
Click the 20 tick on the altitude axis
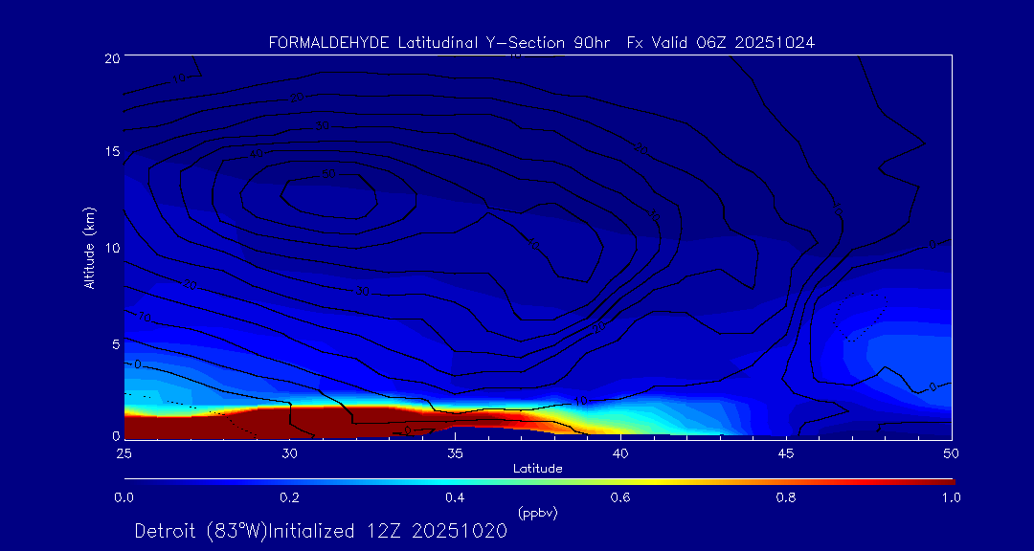coord(111,58)
